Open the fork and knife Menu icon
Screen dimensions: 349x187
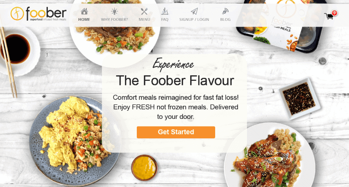click(x=144, y=11)
